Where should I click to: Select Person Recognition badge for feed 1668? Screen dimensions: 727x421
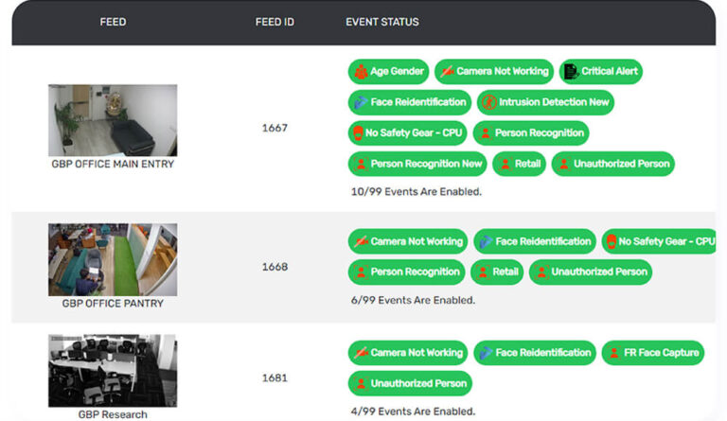pos(406,272)
